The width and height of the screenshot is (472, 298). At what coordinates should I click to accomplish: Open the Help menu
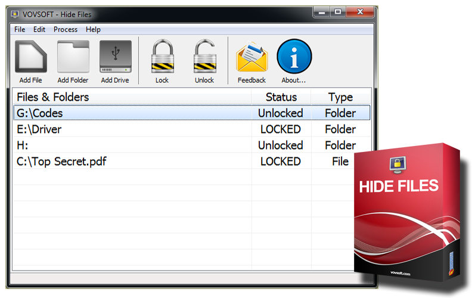(x=93, y=29)
